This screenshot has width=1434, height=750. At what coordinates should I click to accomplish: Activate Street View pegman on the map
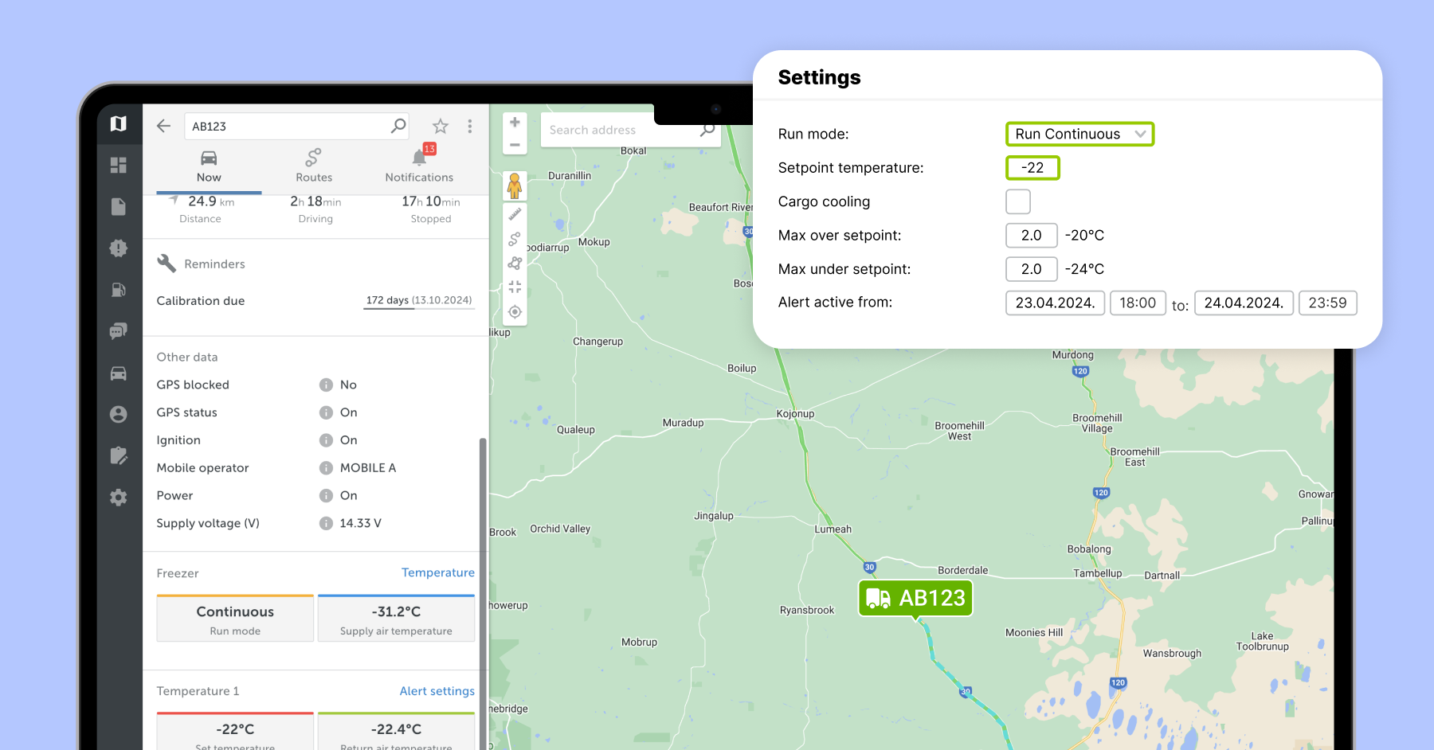(515, 186)
